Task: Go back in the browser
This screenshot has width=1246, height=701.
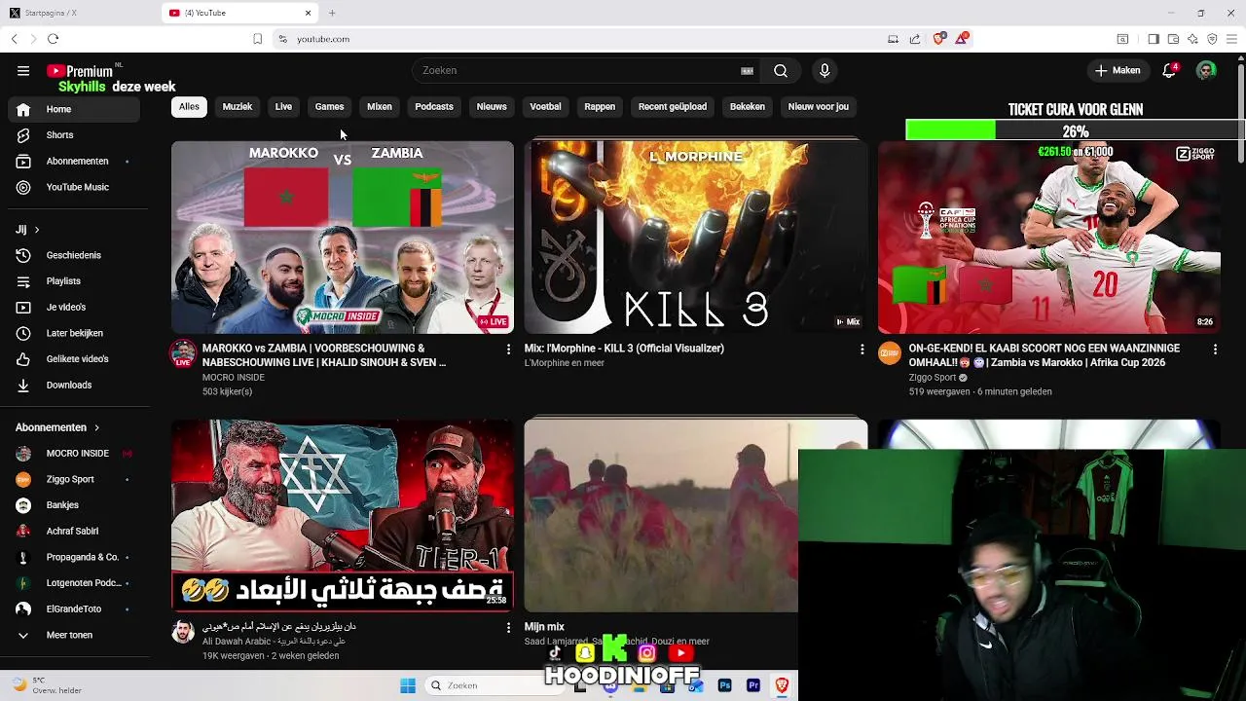Action: [14, 39]
